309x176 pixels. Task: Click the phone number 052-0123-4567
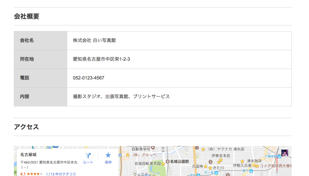click(x=89, y=78)
